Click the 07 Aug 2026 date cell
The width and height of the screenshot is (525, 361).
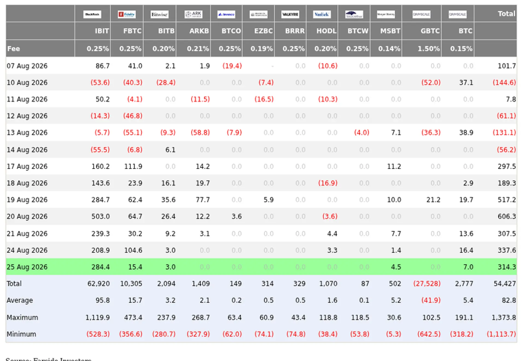(27, 66)
